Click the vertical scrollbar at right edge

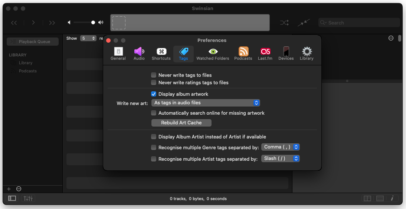click(x=400, y=38)
